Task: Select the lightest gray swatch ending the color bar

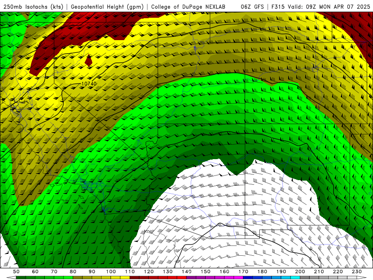Action: click(x=352, y=278)
